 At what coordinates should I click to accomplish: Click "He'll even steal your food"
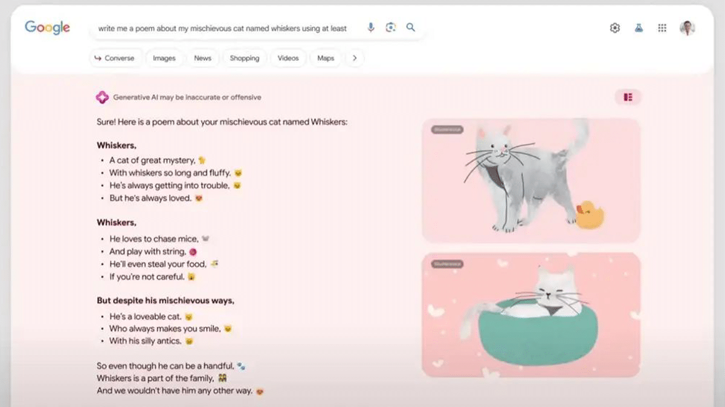click(x=158, y=264)
